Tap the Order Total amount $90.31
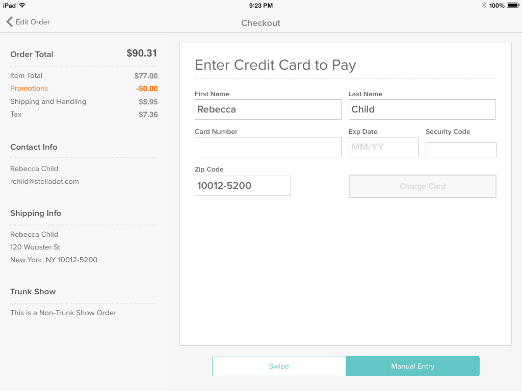This screenshot has height=391, width=522. pos(142,53)
